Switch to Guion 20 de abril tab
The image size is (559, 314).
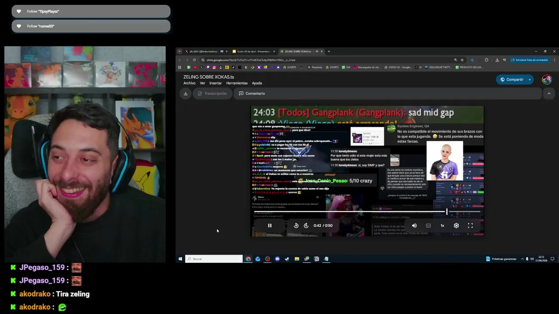(253, 51)
